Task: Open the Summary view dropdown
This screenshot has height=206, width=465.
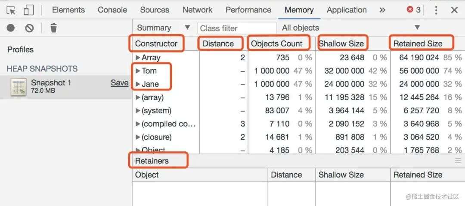Action: [x=164, y=28]
